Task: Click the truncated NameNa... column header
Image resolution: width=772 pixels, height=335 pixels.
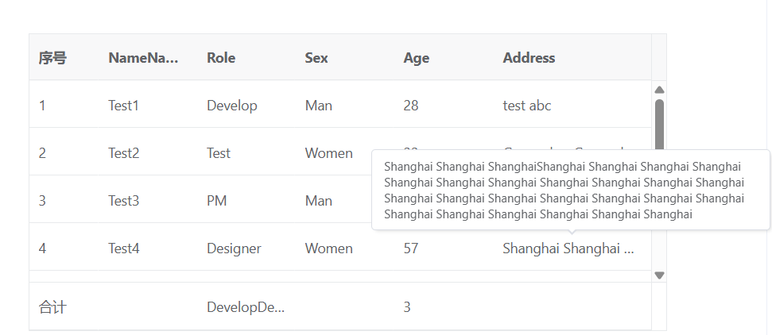Action: (x=143, y=58)
